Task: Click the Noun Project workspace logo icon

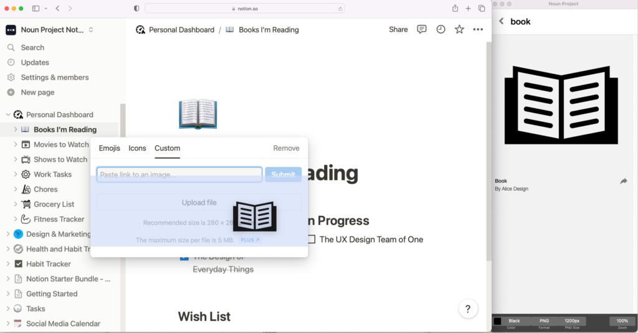Action: click(x=11, y=30)
